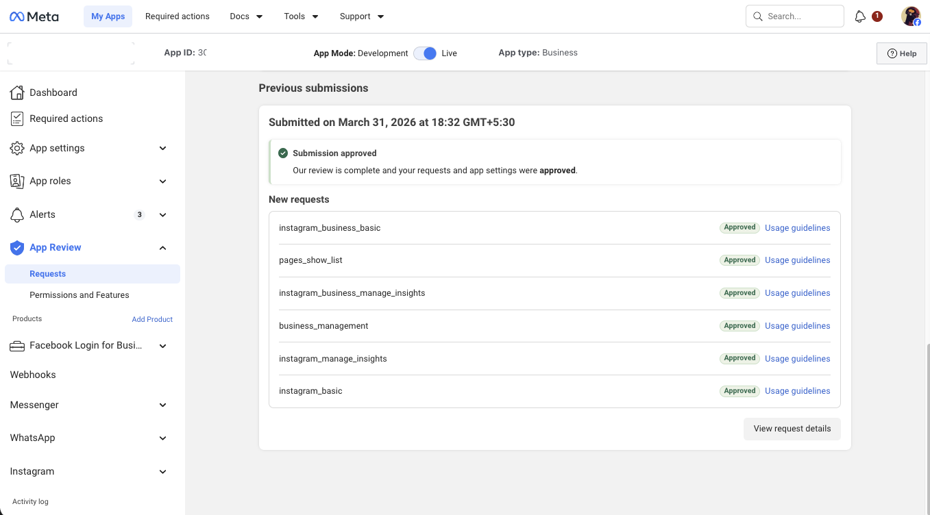This screenshot has height=515, width=930.
Task: Go to My Apps tab
Action: pos(108,16)
